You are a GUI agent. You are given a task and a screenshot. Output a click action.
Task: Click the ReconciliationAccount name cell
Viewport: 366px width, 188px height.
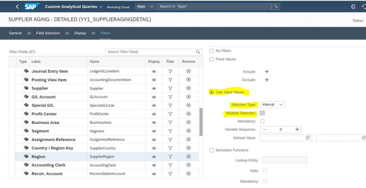tap(107, 174)
